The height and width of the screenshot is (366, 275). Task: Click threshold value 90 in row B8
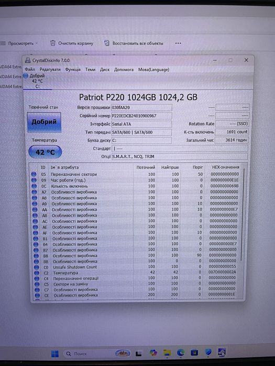pyautogui.click(x=199, y=255)
